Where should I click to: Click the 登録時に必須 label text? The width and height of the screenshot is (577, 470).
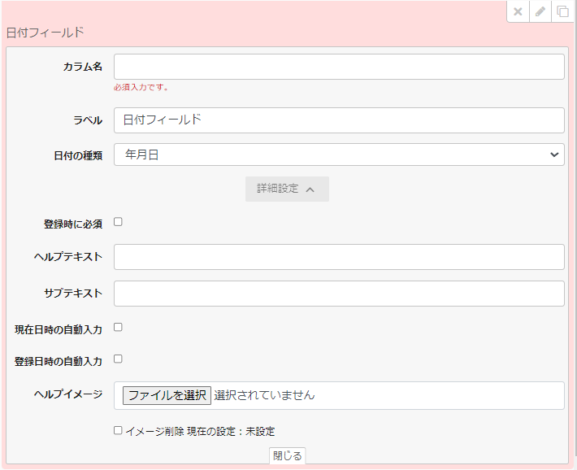[72, 224]
